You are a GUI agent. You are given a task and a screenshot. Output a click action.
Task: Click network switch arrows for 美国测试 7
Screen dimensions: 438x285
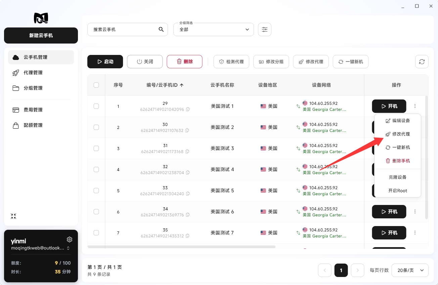click(298, 233)
